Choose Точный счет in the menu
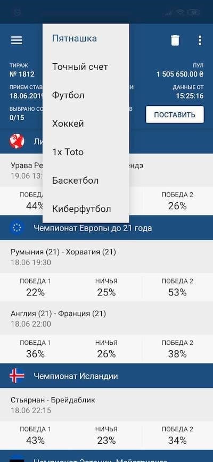Viewport: 213px width, 462px height. 86,67
